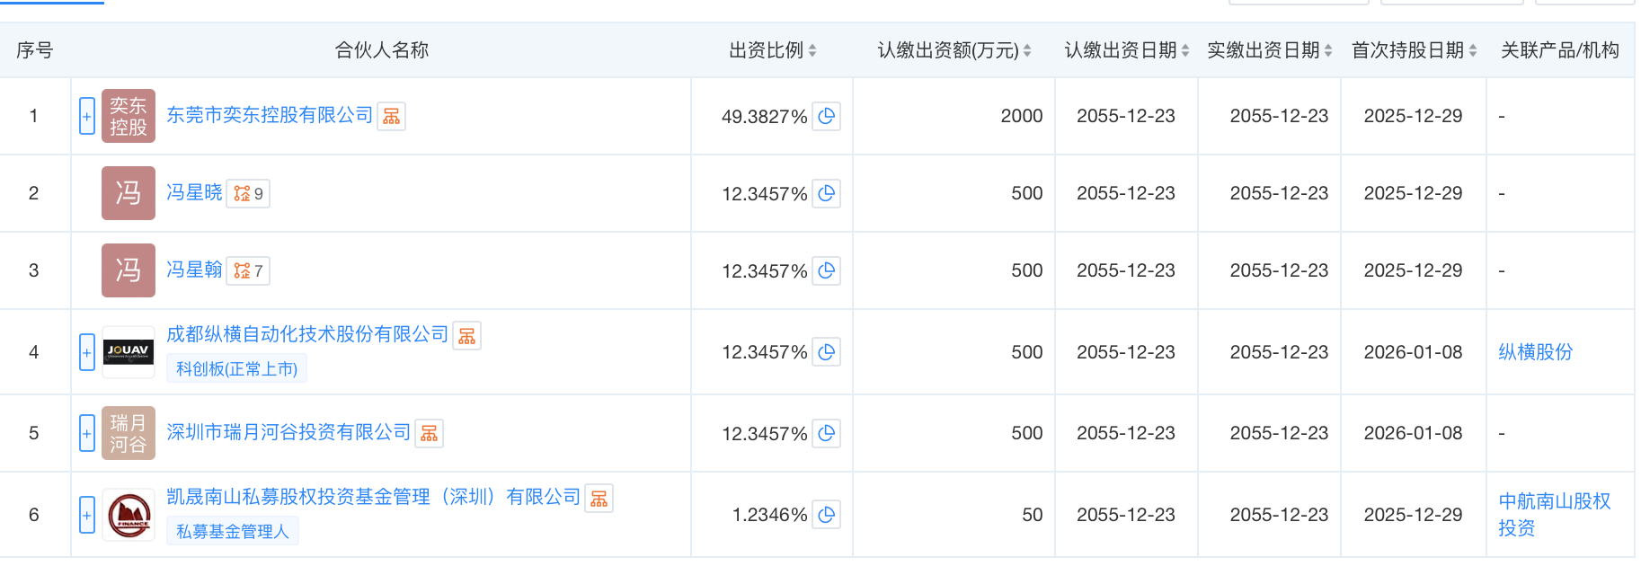The height and width of the screenshot is (566, 1641).
Task: Sort by 认缴出资额(万元) column
Action: 1027,50
